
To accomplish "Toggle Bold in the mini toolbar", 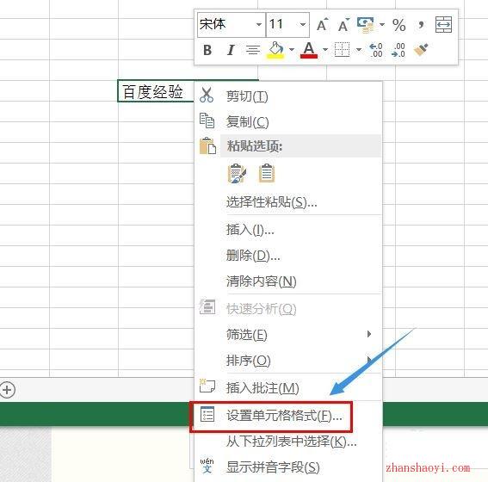I will coord(207,50).
